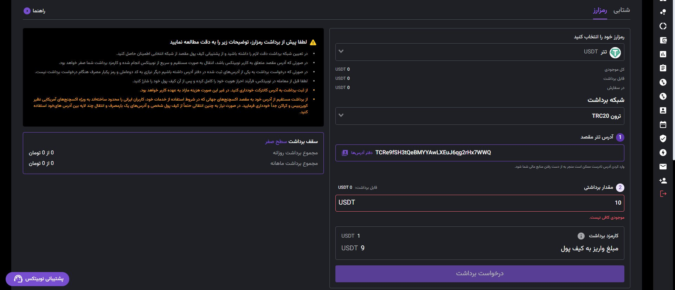This screenshot has width=675, height=290.
Task: Click the موجودی کافی نیست error message
Action: pyautogui.click(x=607, y=218)
